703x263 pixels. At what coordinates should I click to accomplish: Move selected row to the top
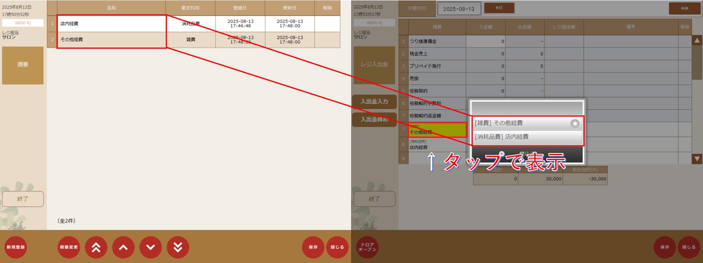coord(96,247)
